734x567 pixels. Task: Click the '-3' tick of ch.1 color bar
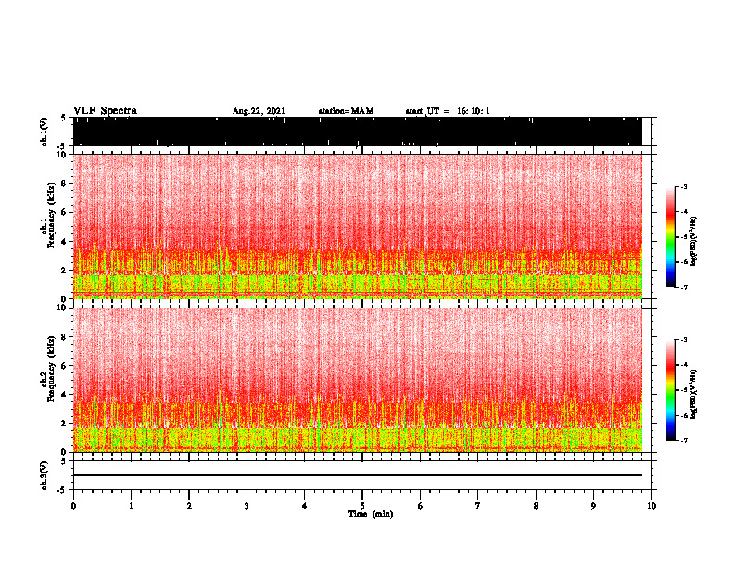[x=683, y=187]
